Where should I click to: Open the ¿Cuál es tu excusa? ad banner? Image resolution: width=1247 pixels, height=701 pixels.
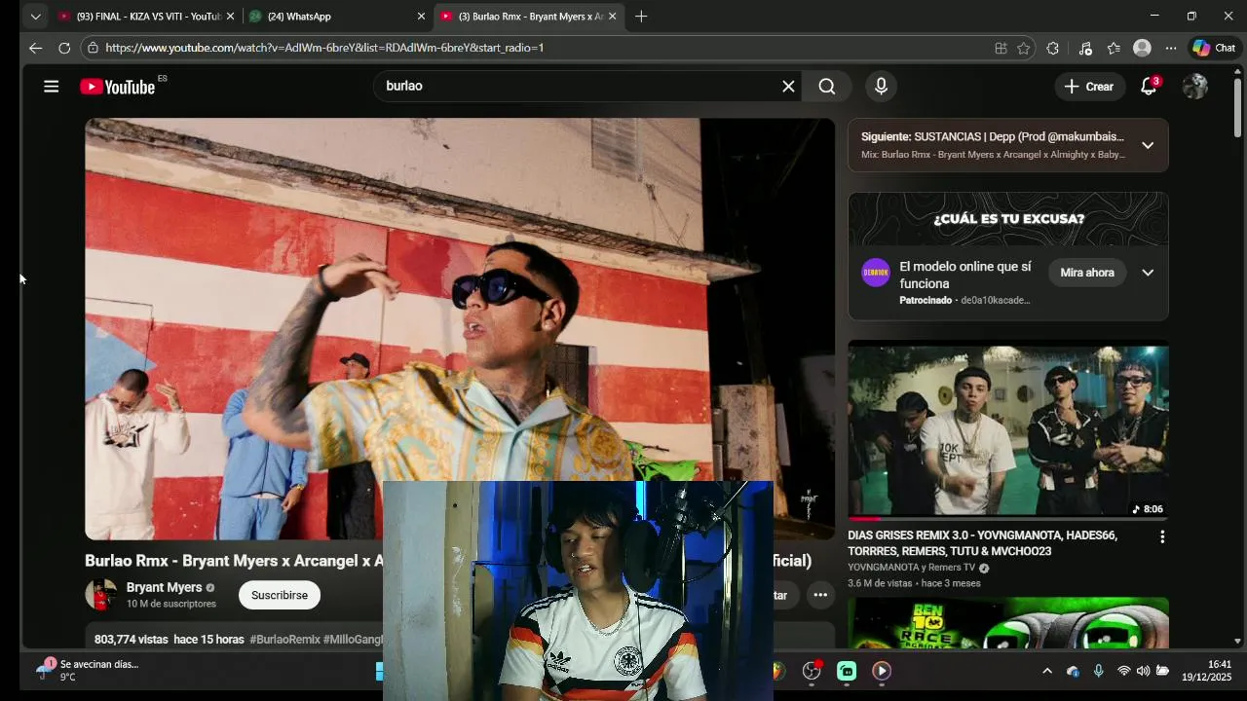click(x=1008, y=219)
